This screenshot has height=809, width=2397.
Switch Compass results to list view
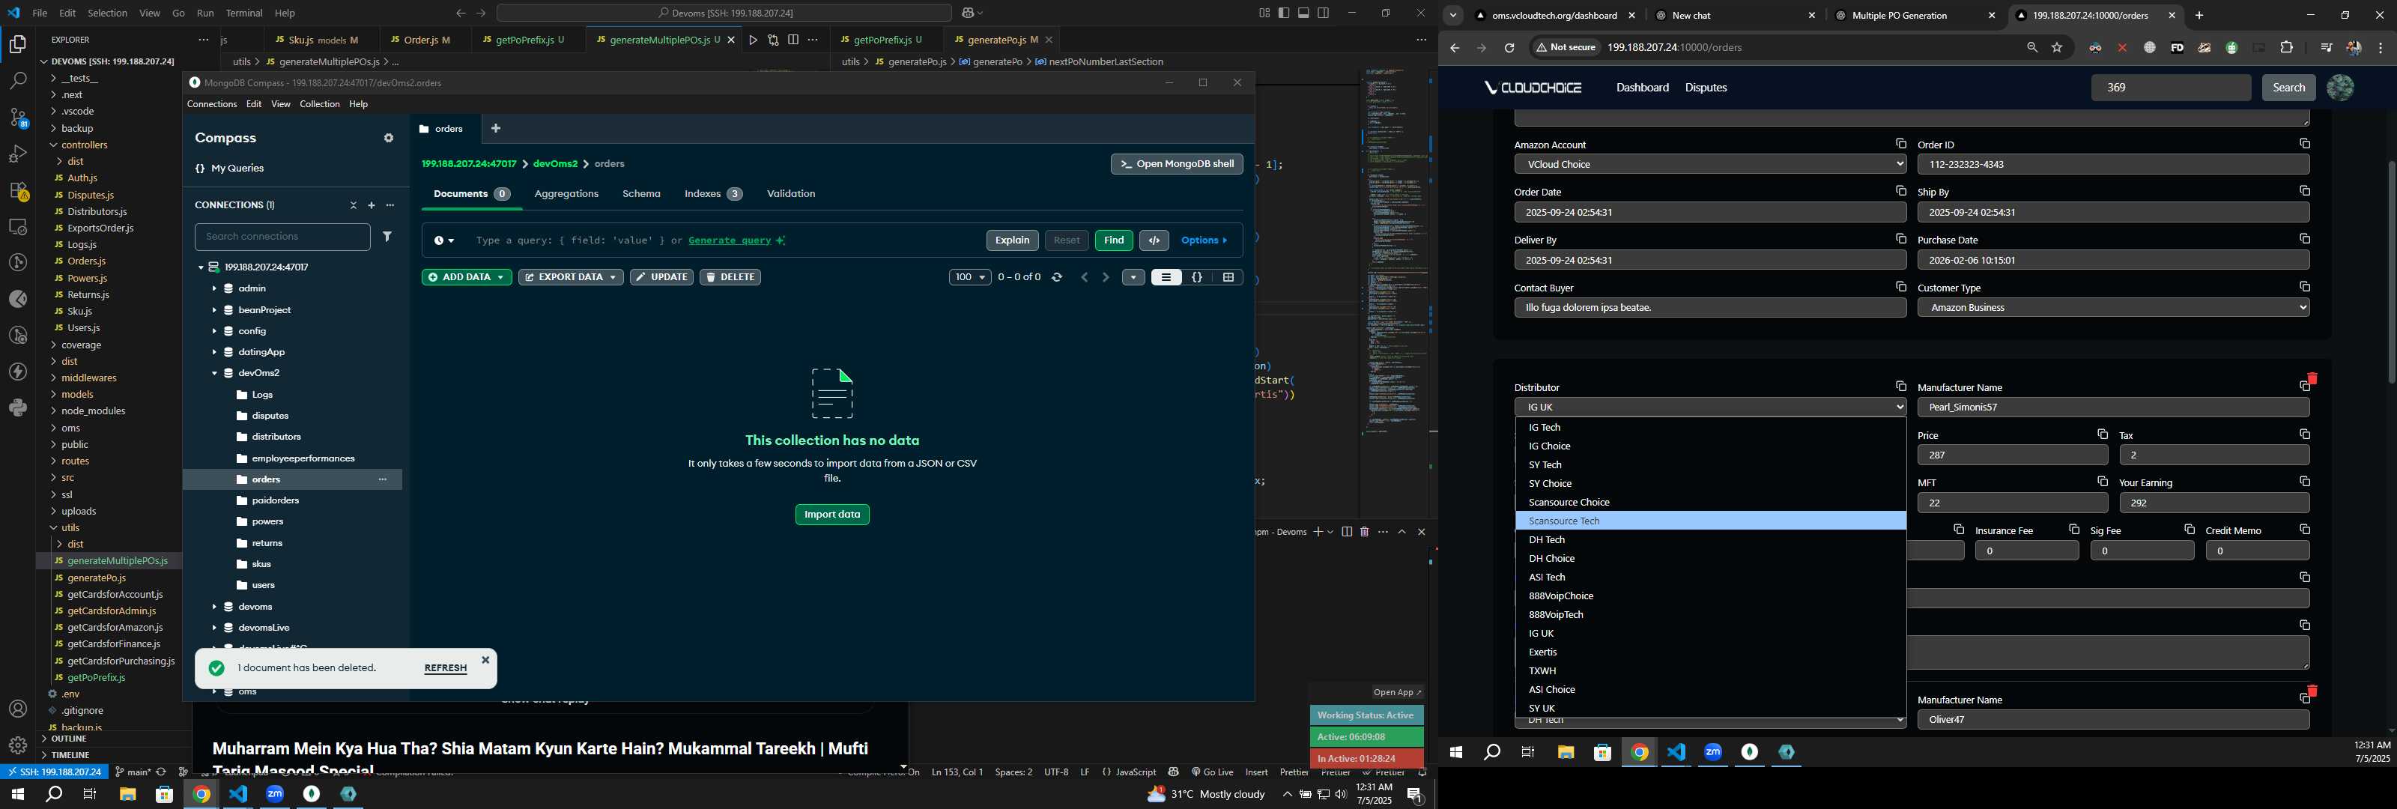point(1166,277)
